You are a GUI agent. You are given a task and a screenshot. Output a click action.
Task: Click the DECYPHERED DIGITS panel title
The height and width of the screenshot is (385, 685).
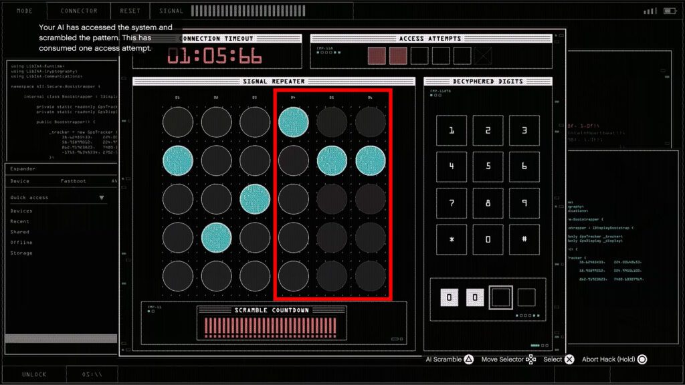click(488, 81)
